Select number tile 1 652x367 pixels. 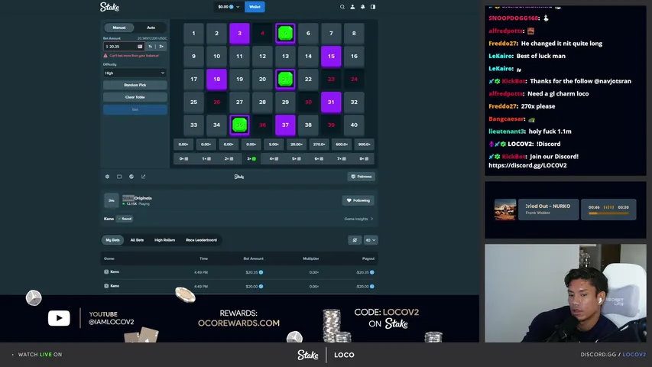pos(194,34)
